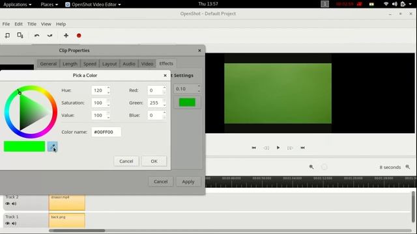Image resolution: width=417 pixels, height=234 pixels.
Task: Open the File menu
Action: [6, 24]
